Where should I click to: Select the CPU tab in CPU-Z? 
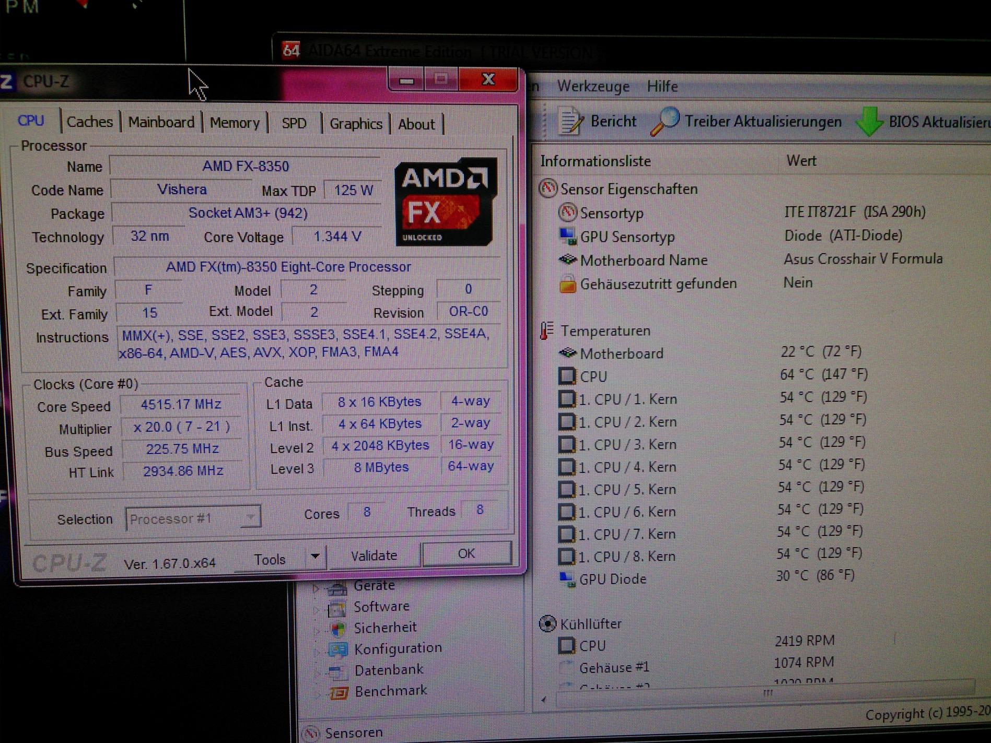tap(31, 121)
